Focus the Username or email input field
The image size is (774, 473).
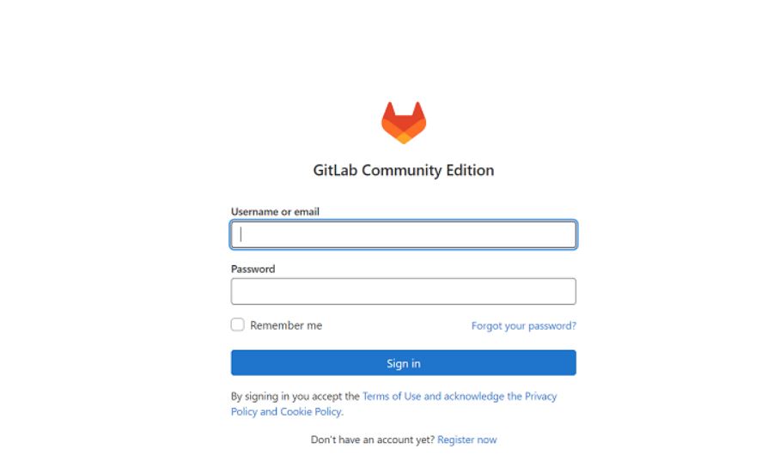[403, 234]
